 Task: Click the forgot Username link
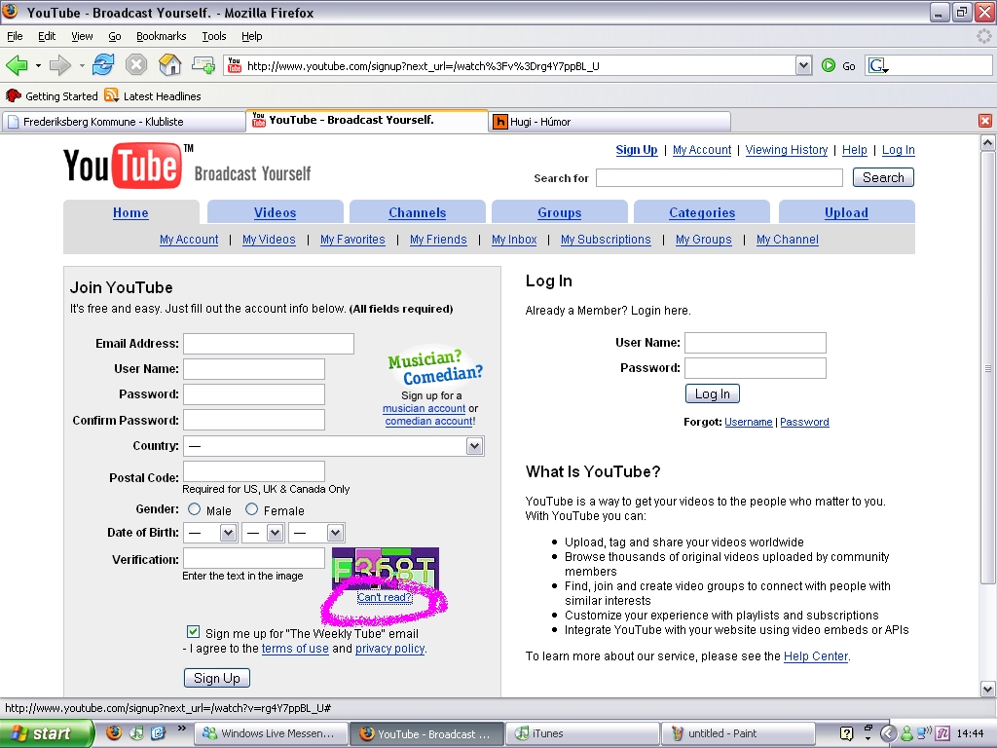coord(749,422)
